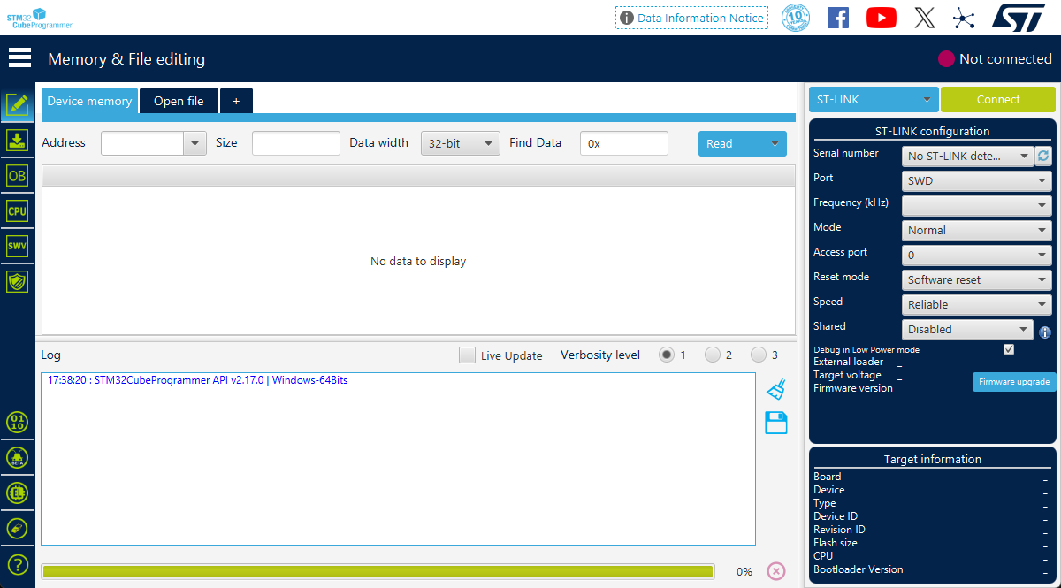Enable Live Update checkbox
Image resolution: width=1061 pixels, height=588 pixels.
coord(467,355)
